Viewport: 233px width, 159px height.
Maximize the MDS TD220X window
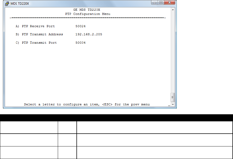pyautogui.click(x=161, y=3)
